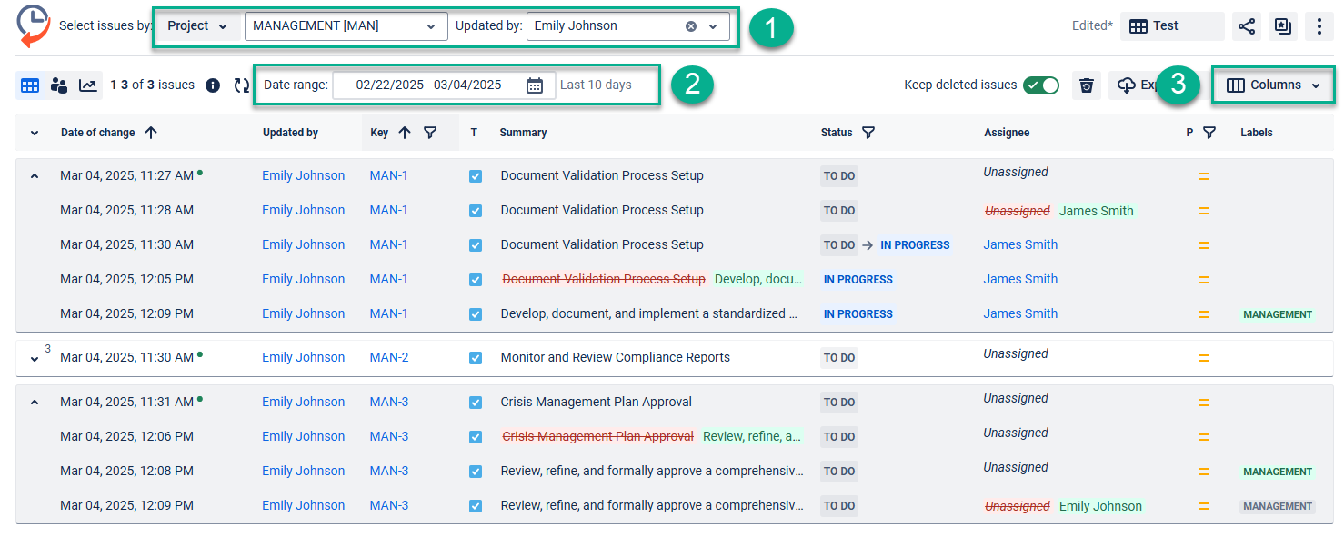Collapse the MAN-3 issue group
1344x537 pixels.
[x=35, y=403]
